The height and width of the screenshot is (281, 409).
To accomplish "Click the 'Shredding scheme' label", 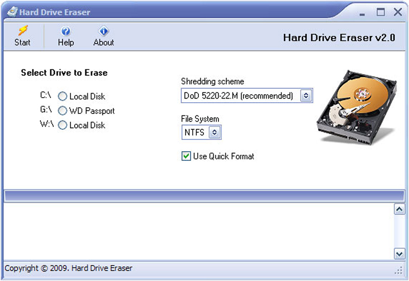I will click(x=213, y=82).
